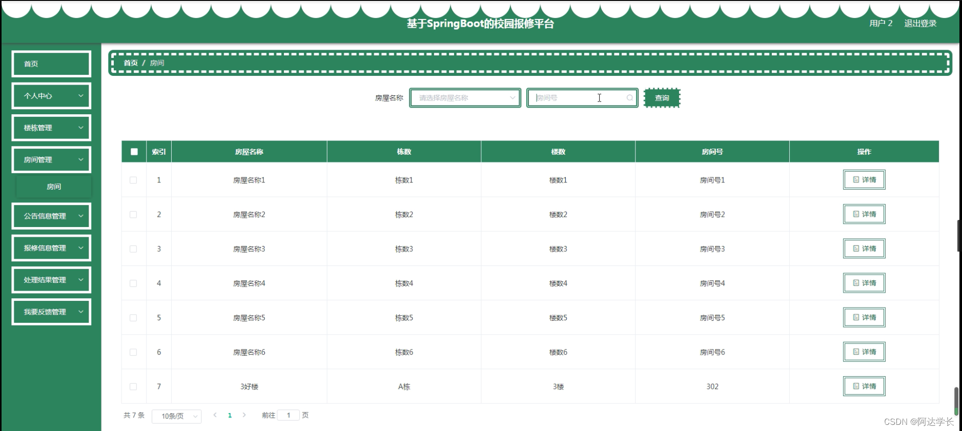Select the 房间 submenu item

click(54, 187)
